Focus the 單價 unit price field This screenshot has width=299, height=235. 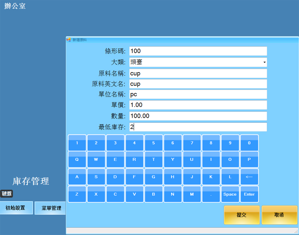point(198,105)
